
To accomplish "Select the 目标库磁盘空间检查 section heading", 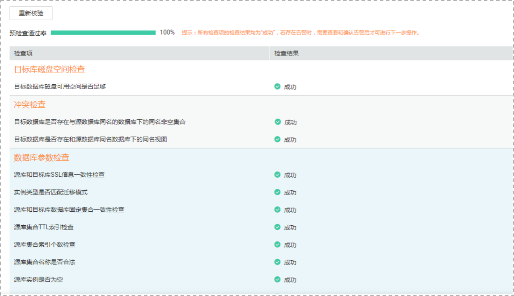I will point(49,69).
